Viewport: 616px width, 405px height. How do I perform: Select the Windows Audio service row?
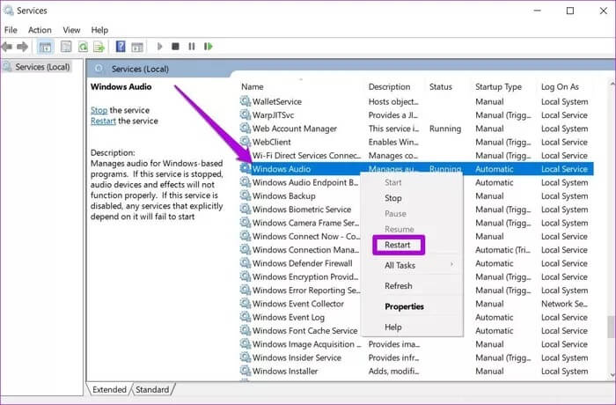pos(416,169)
